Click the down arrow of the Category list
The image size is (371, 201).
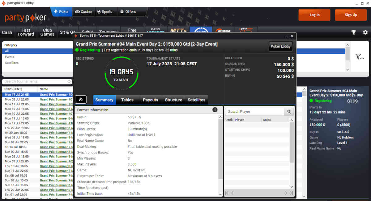pyautogui.click(x=348, y=70)
